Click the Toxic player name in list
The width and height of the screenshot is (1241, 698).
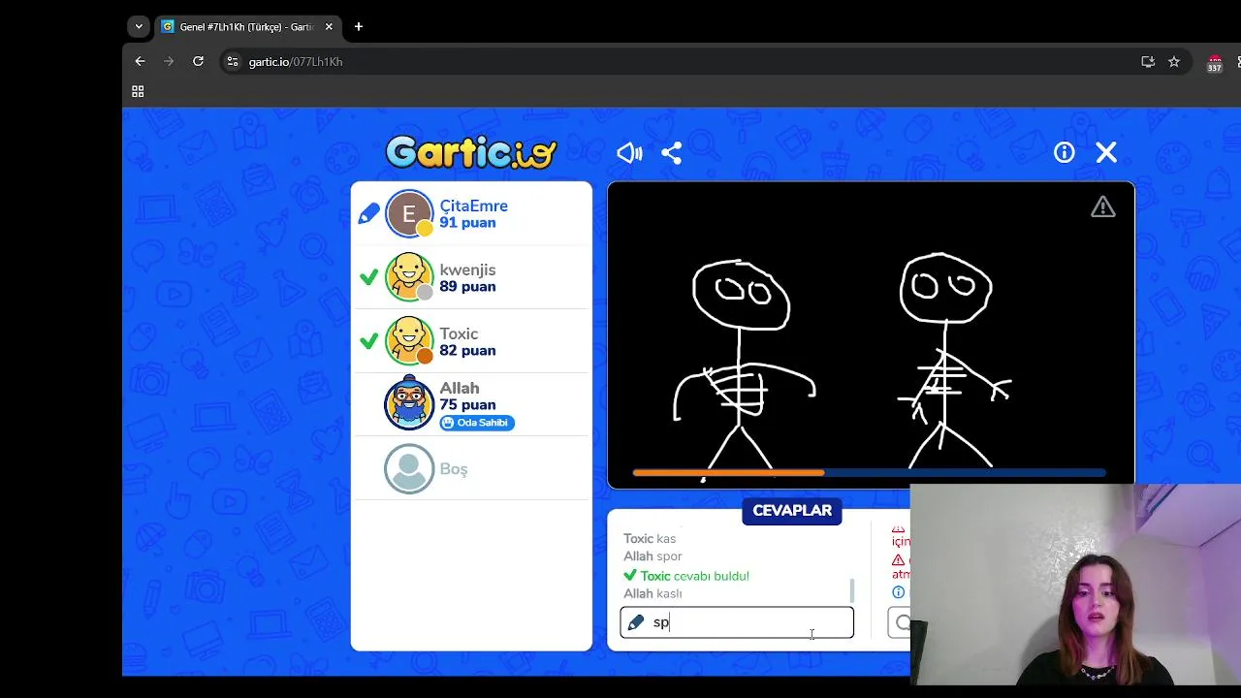pos(459,333)
